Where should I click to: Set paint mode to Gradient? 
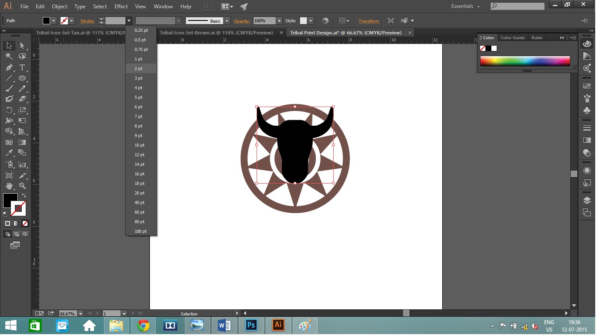(16, 223)
